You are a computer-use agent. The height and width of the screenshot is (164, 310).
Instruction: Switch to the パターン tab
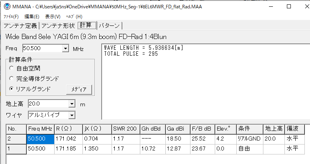[110, 26]
